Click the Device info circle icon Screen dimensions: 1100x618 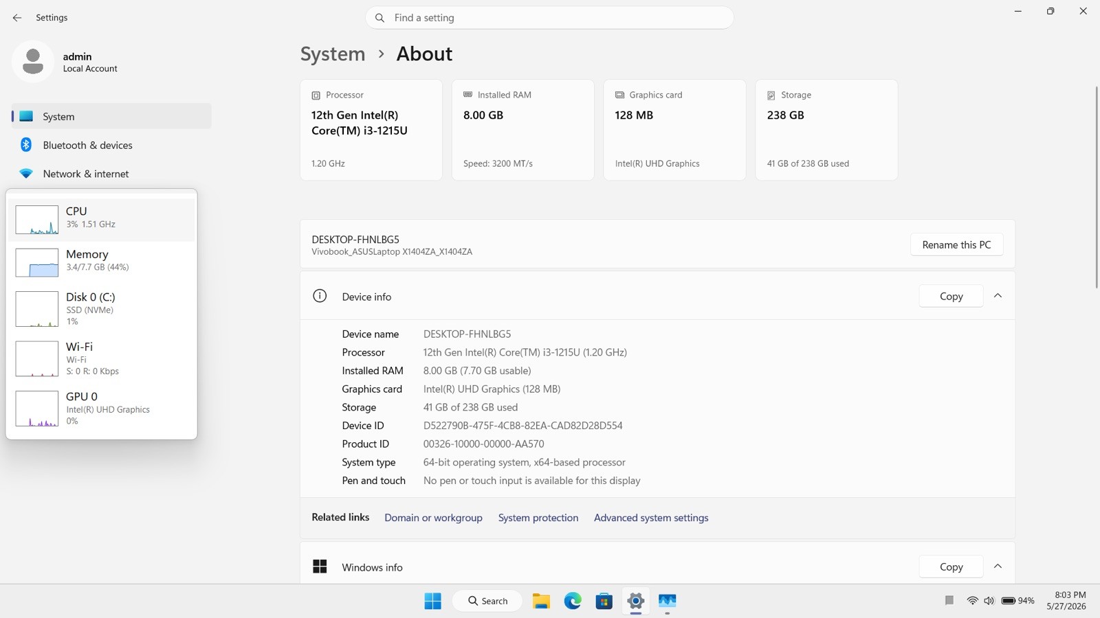point(320,296)
